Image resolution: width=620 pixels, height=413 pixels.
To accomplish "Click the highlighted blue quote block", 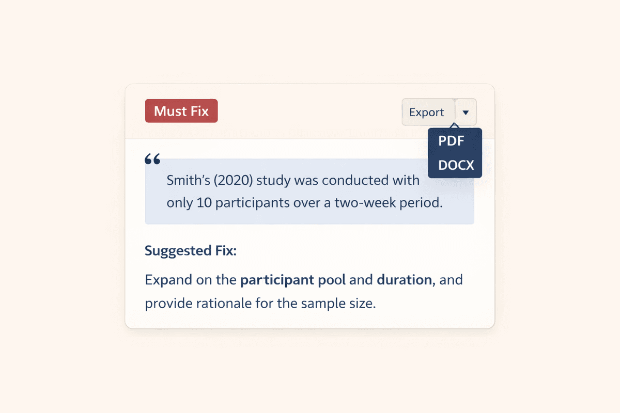I will (x=309, y=191).
